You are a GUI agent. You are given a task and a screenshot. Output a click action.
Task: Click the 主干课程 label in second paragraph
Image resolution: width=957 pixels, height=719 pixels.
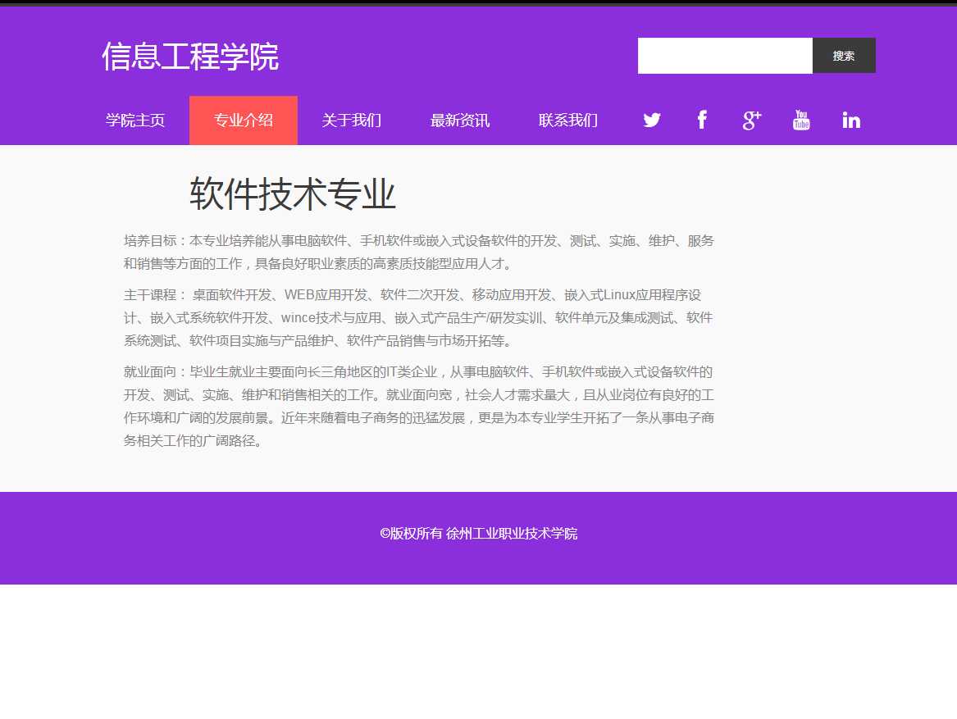tap(150, 295)
